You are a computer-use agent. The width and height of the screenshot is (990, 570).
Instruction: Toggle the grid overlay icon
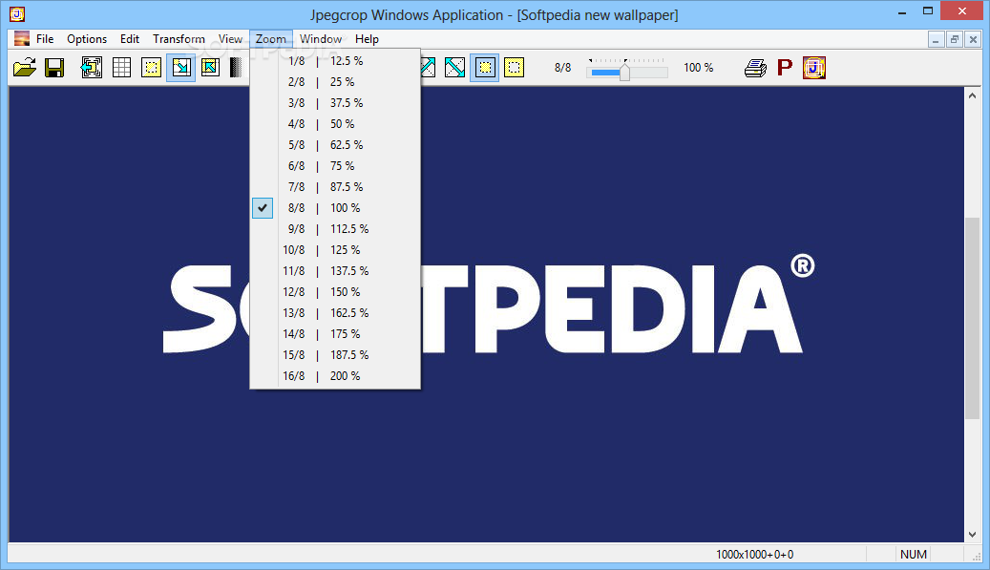point(121,68)
